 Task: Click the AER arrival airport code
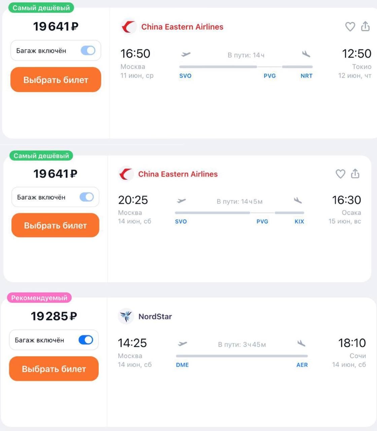pyautogui.click(x=302, y=365)
